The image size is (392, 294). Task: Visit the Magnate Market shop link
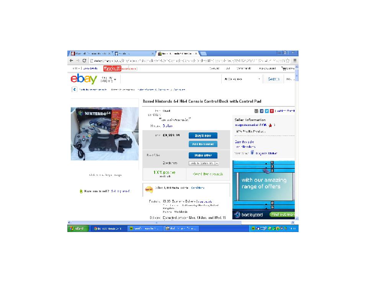point(266,153)
